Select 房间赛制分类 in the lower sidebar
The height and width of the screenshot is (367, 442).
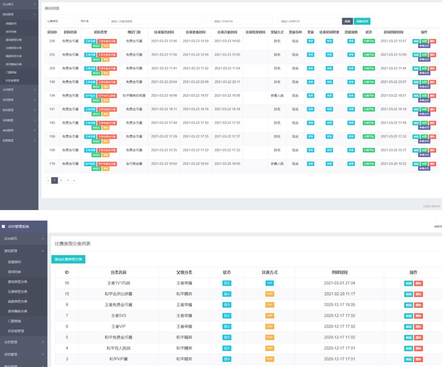coord(18,311)
